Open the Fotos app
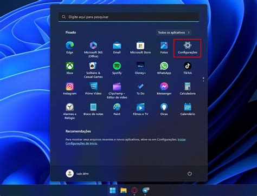 tap(164, 48)
